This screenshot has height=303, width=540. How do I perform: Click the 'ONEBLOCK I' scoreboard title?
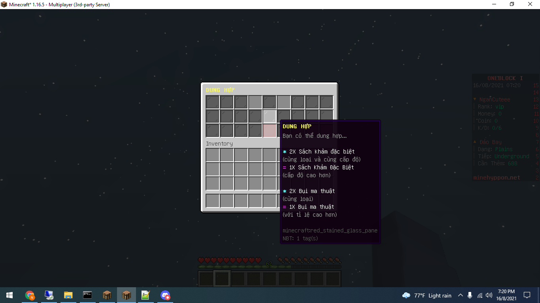click(x=505, y=78)
